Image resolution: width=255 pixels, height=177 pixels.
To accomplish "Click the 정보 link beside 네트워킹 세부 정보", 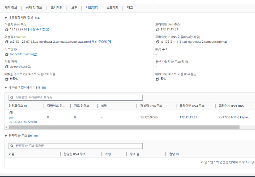I will (37, 18).
